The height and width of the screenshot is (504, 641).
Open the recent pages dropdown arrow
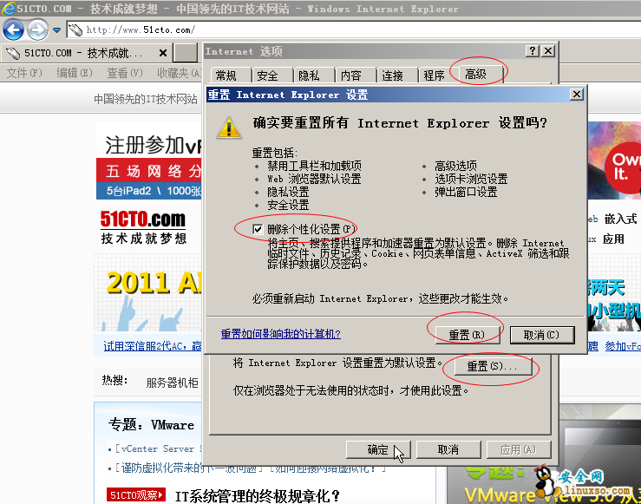coord(57,30)
